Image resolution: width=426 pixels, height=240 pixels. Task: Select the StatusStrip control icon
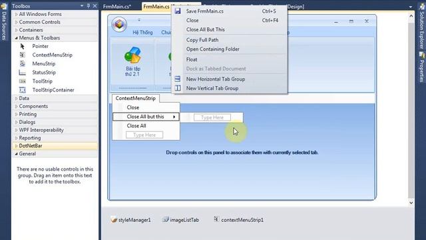coord(22,73)
